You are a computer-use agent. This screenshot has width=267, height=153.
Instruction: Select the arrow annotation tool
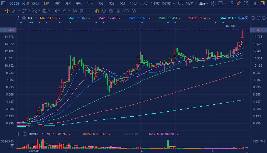(64, 11)
